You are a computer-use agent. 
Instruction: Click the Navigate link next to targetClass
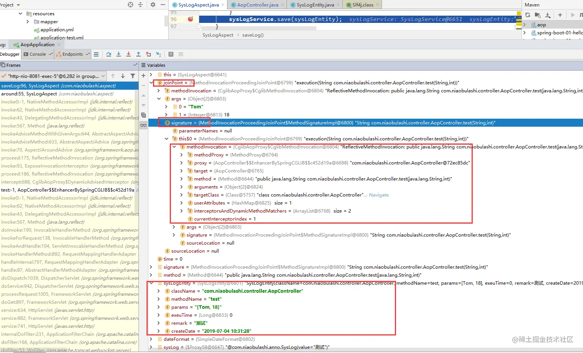[x=378, y=195]
